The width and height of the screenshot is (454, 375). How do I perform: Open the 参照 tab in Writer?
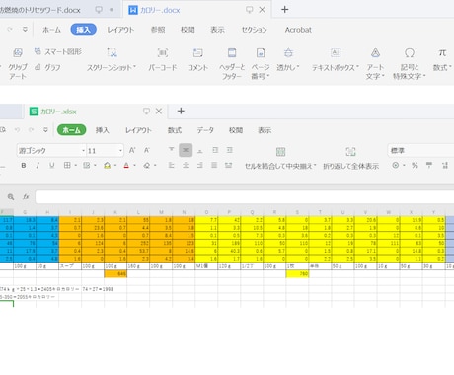(158, 30)
